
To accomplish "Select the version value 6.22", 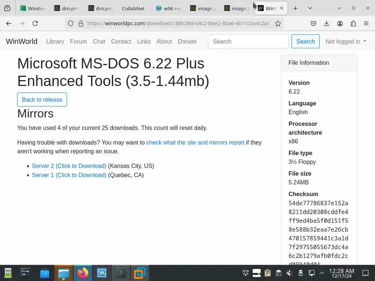I will 294,92.
